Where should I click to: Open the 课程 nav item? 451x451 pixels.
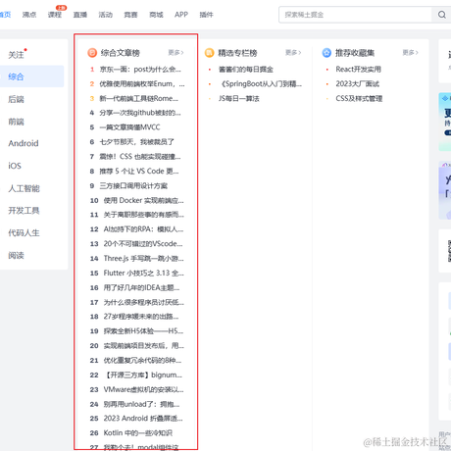pos(55,15)
